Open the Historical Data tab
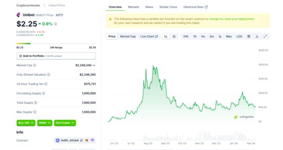 pos(195,7)
